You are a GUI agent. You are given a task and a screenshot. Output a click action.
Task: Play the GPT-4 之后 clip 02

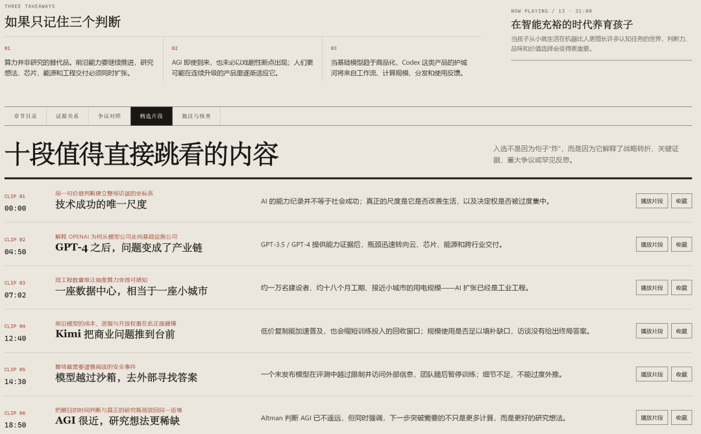click(x=652, y=245)
